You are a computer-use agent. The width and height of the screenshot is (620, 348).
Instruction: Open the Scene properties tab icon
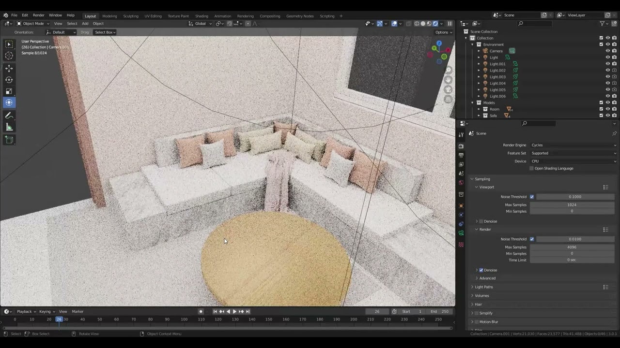(461, 174)
